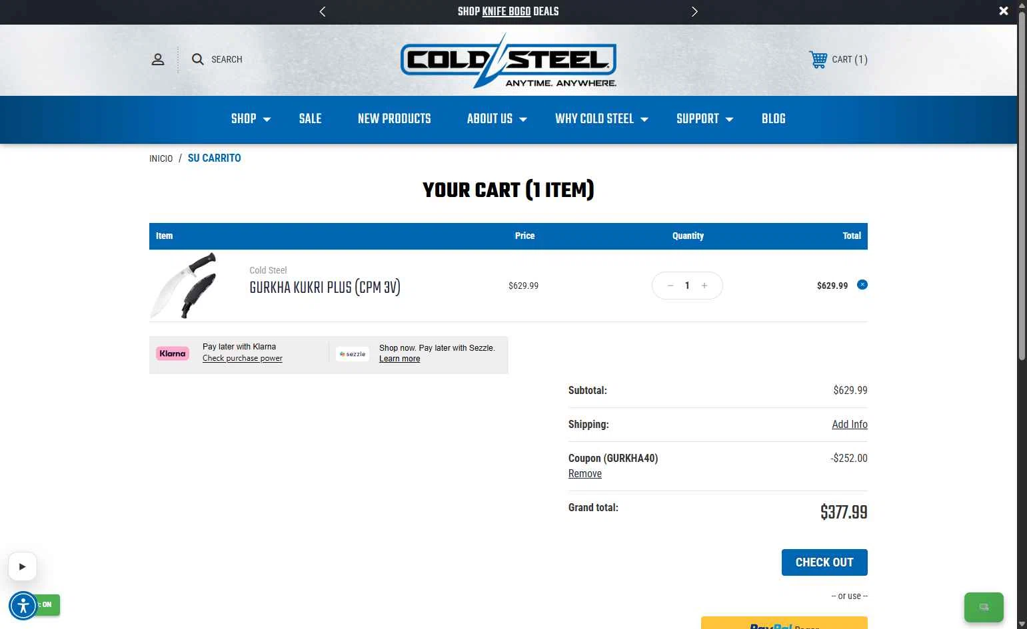Image resolution: width=1027 pixels, height=629 pixels.
Task: Click Knife BOGO deals link
Action: 507,11
